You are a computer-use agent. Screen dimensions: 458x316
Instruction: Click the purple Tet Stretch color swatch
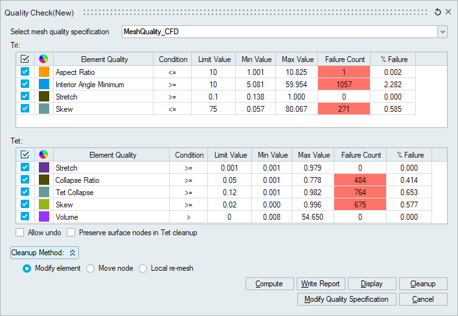pyautogui.click(x=44, y=167)
